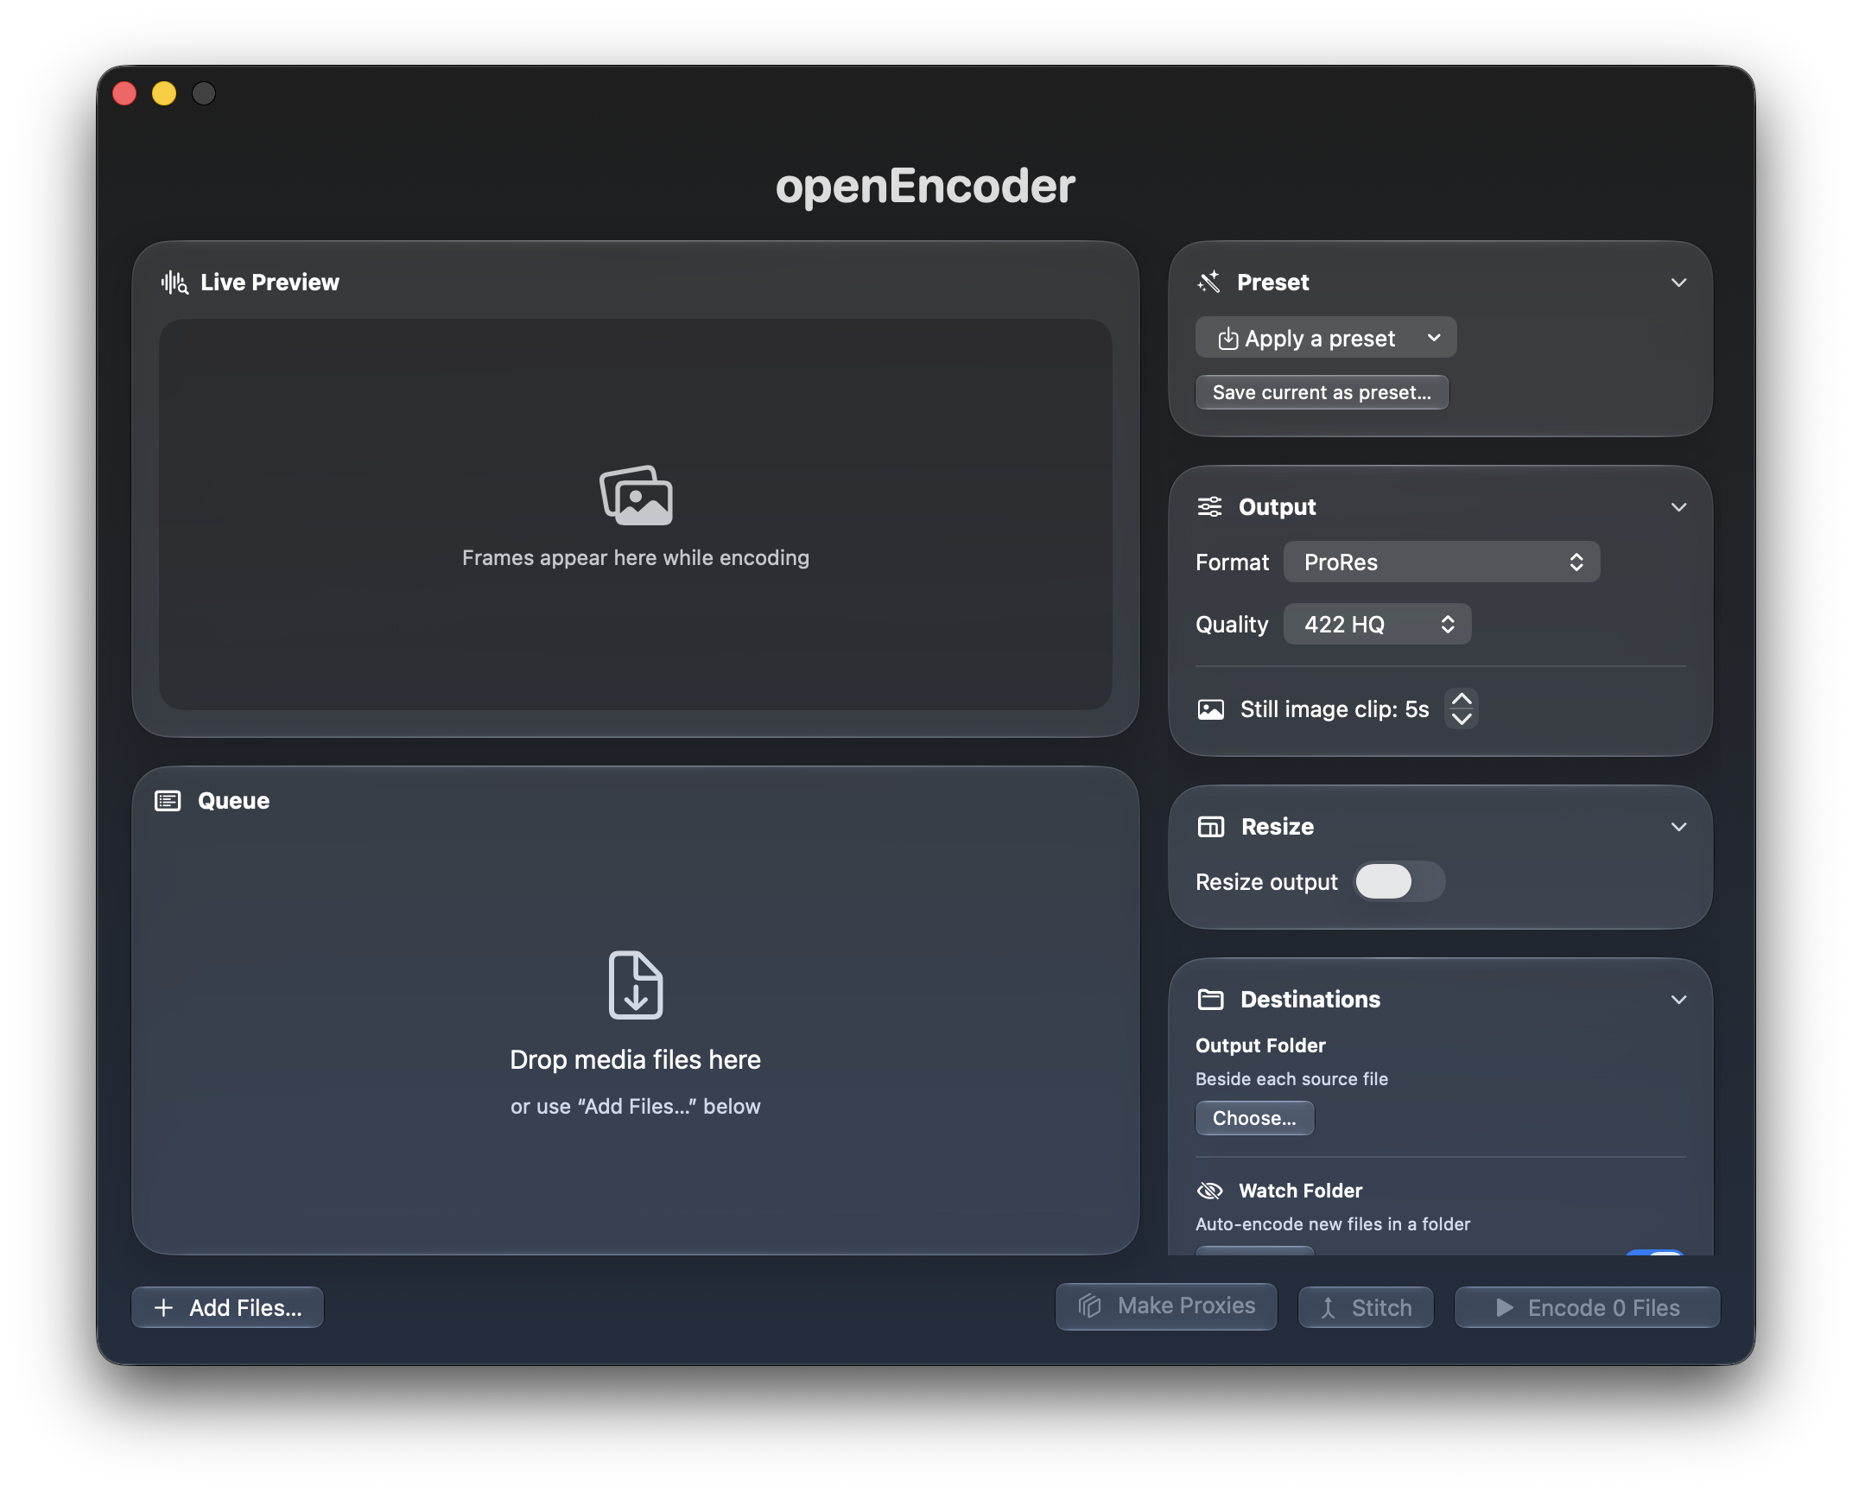Image resolution: width=1852 pixels, height=1493 pixels.
Task: Increase still image clip duration
Action: click(x=1462, y=699)
